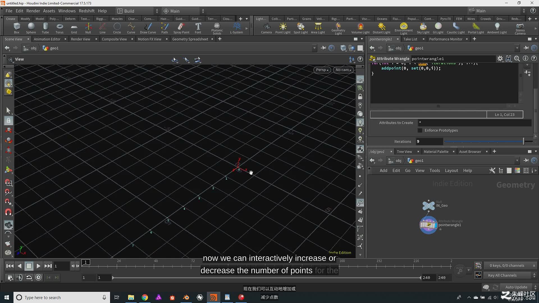Switch to the Render View tab

tap(81, 39)
